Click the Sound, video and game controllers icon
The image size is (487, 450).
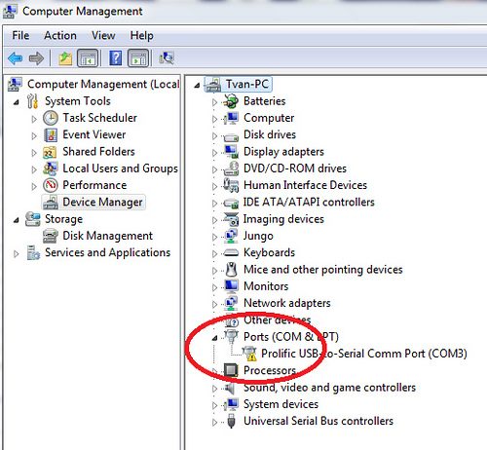pos(230,388)
